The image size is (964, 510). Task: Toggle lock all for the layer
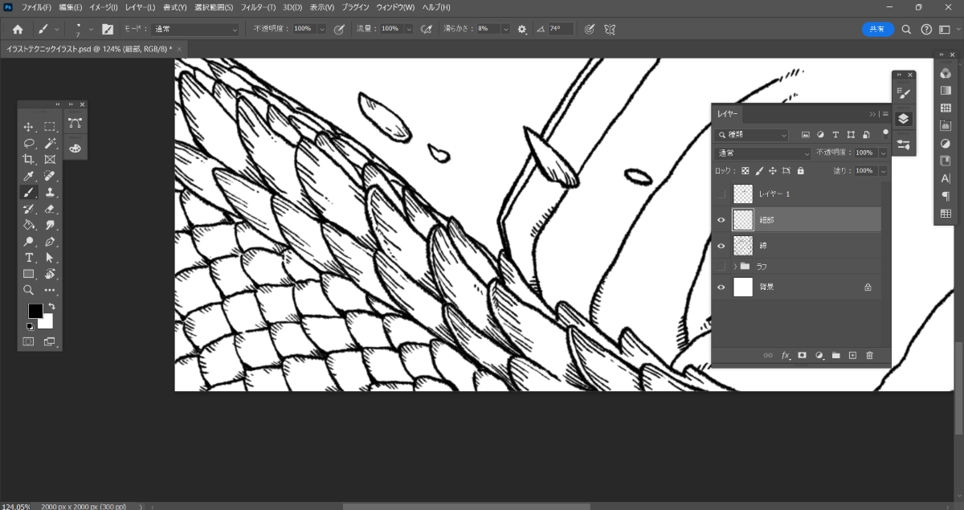pos(801,171)
